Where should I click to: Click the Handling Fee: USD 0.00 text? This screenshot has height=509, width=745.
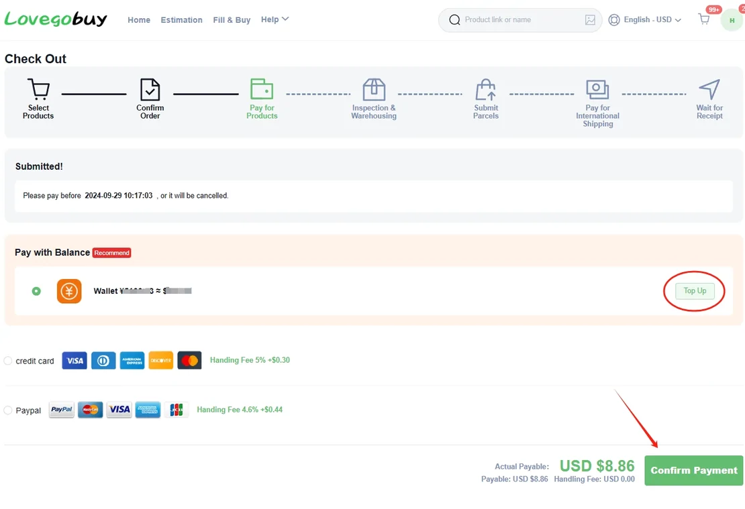(x=594, y=479)
